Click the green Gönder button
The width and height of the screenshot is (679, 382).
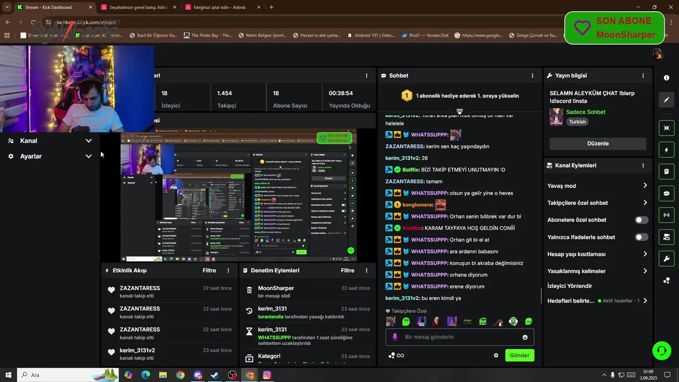click(x=519, y=355)
